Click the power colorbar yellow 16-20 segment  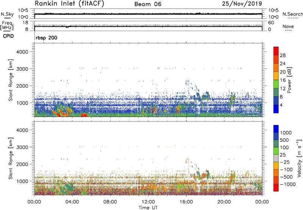click(x=276, y=75)
